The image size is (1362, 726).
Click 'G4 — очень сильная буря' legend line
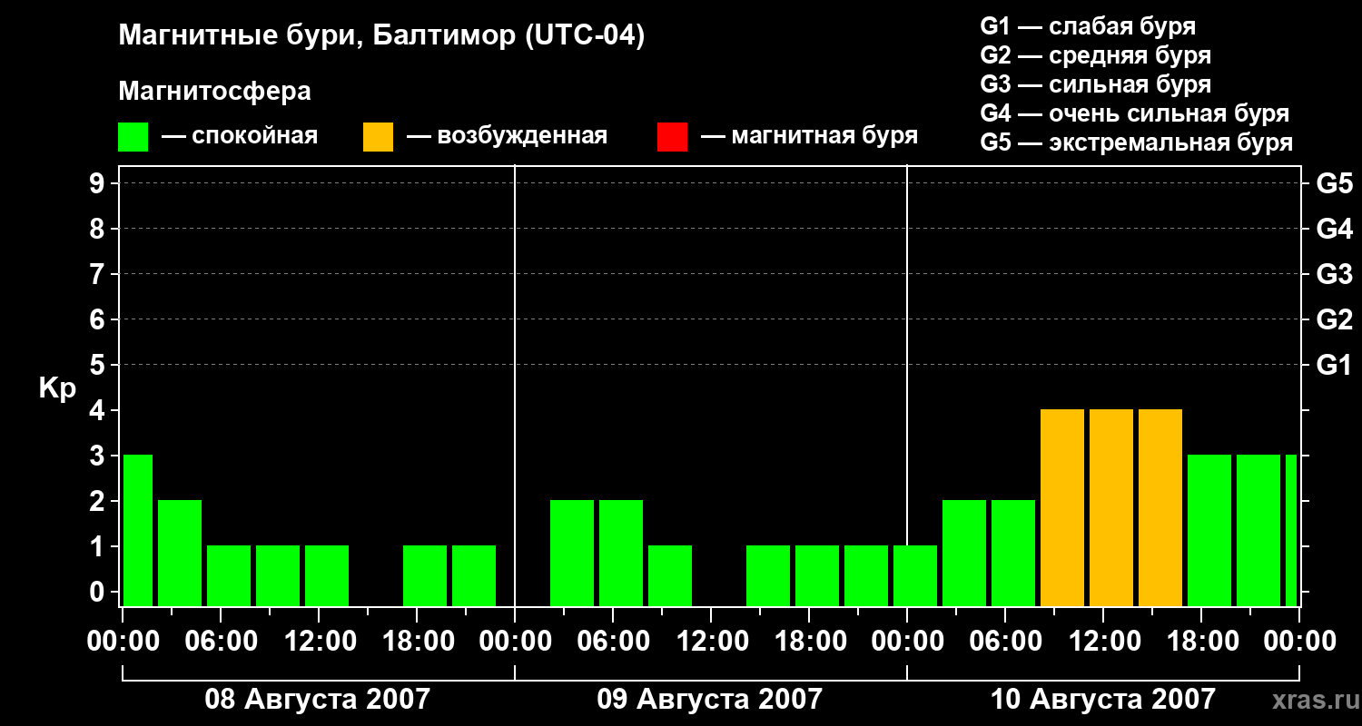[1135, 113]
